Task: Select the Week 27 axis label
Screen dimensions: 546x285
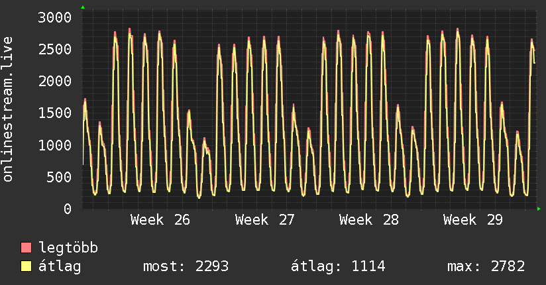Action: point(264,220)
